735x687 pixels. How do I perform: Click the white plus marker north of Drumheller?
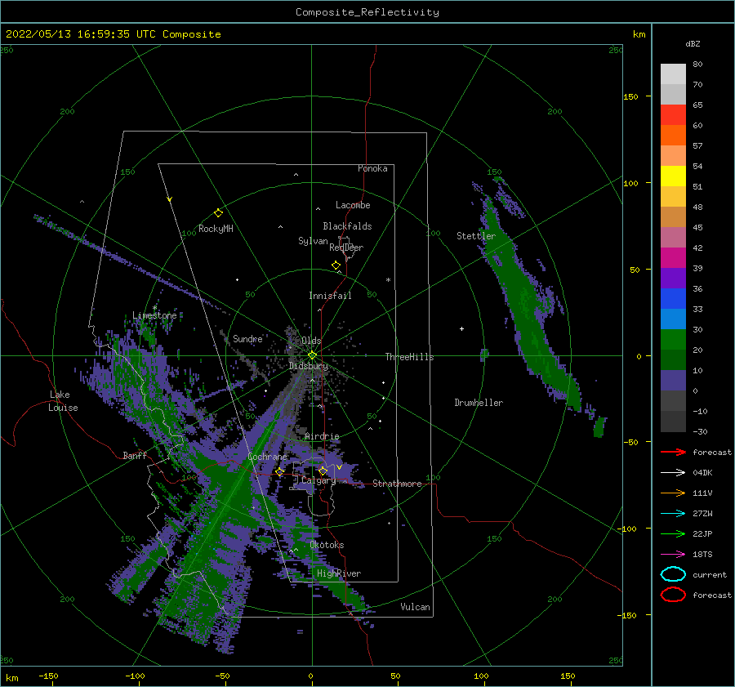click(x=461, y=328)
